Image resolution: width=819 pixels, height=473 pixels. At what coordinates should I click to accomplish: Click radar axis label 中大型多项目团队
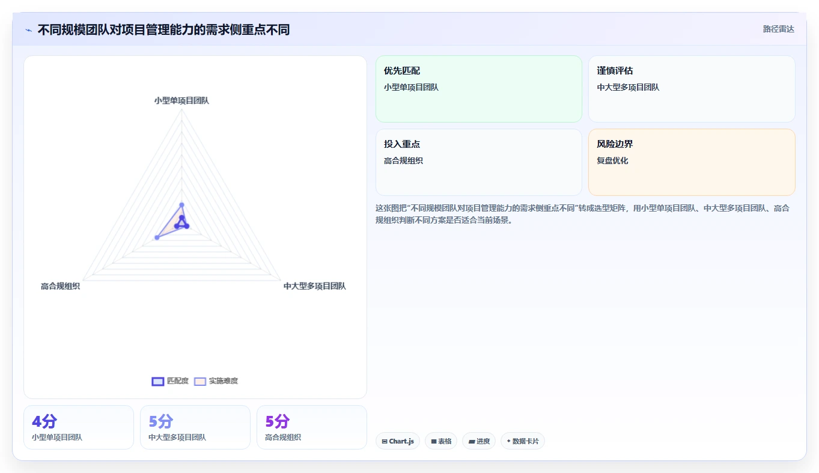click(x=315, y=286)
